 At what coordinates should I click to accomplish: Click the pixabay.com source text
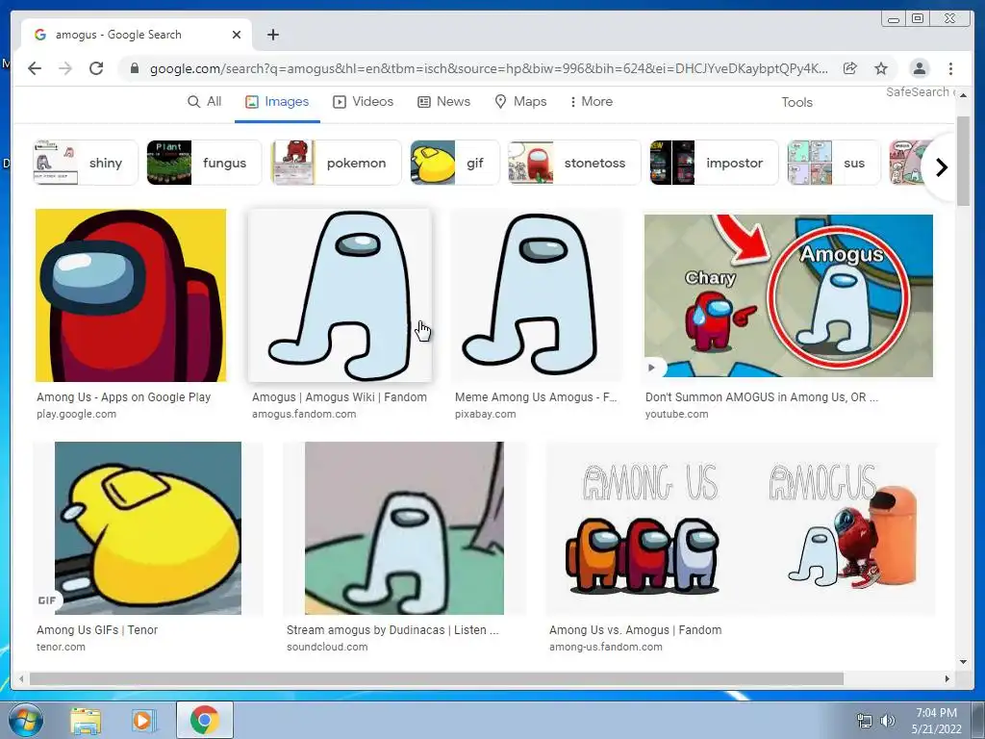point(485,414)
